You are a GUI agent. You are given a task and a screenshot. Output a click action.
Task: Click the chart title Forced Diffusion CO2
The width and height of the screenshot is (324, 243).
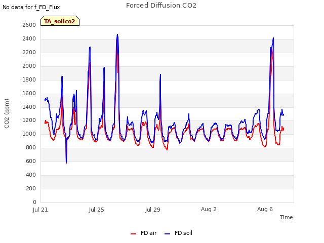161,6
